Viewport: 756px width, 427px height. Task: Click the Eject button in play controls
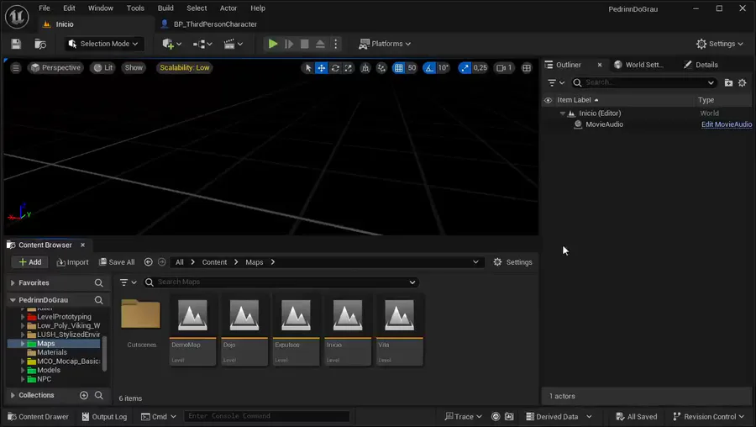(x=320, y=44)
